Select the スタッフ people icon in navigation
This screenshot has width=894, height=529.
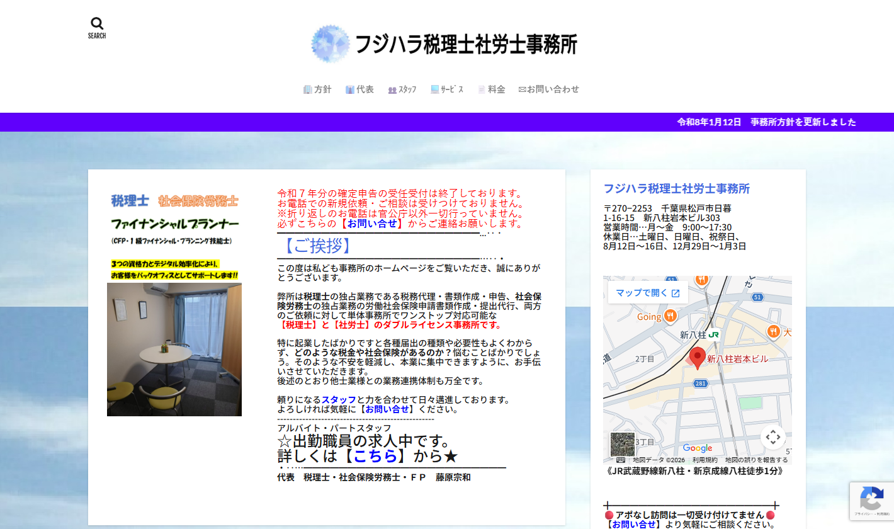[x=392, y=89]
